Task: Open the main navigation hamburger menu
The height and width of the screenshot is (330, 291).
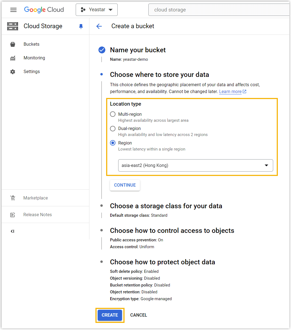Action: point(13,10)
